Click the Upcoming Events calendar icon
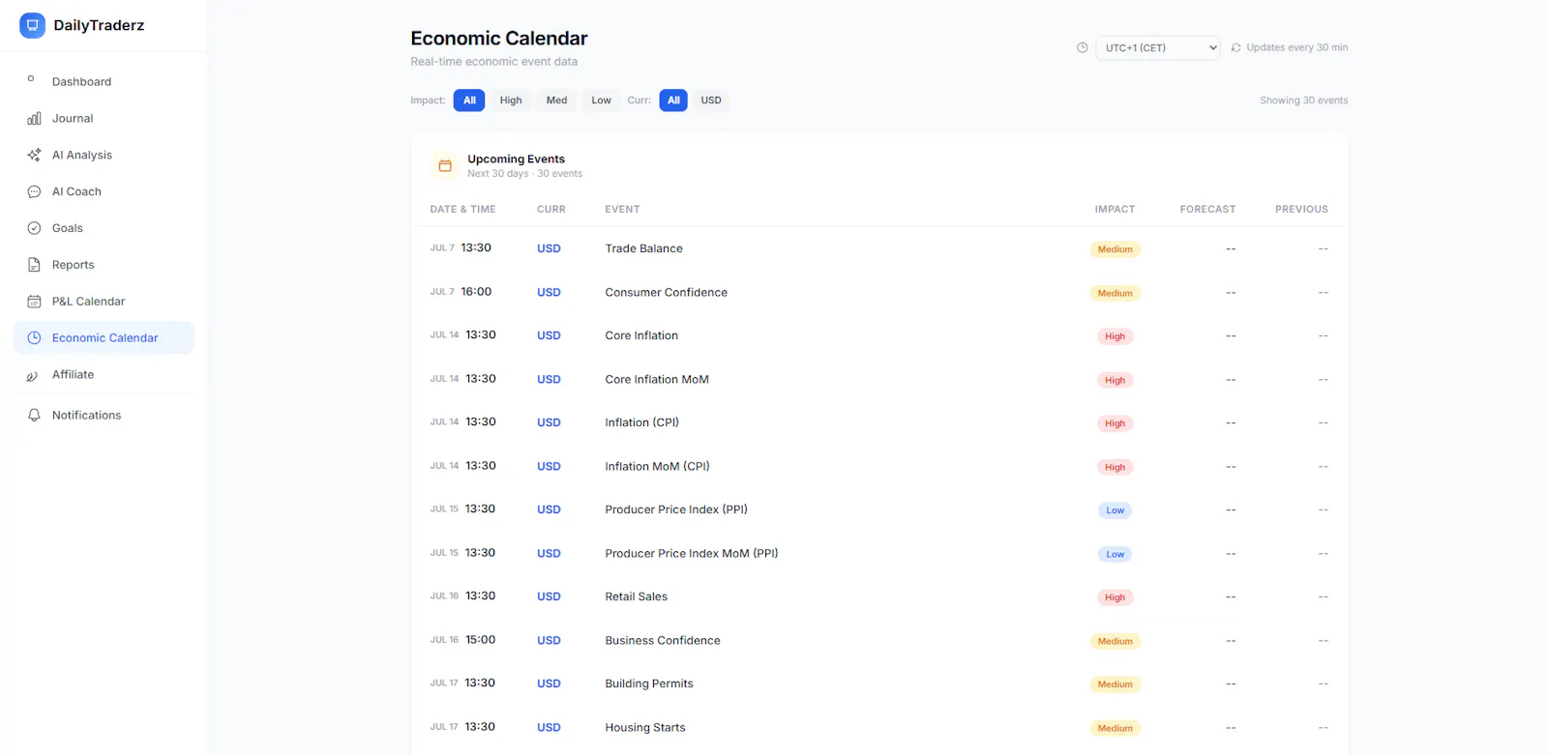This screenshot has width=1548, height=755. point(445,165)
